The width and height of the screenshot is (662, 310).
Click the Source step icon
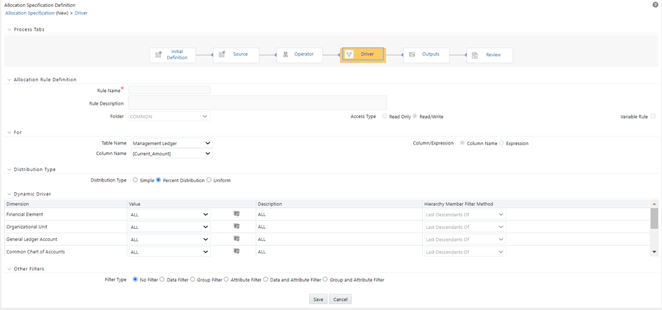(222, 54)
